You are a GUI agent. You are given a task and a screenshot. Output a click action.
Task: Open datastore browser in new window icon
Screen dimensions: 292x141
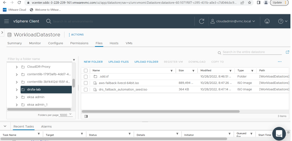coord(287,52)
